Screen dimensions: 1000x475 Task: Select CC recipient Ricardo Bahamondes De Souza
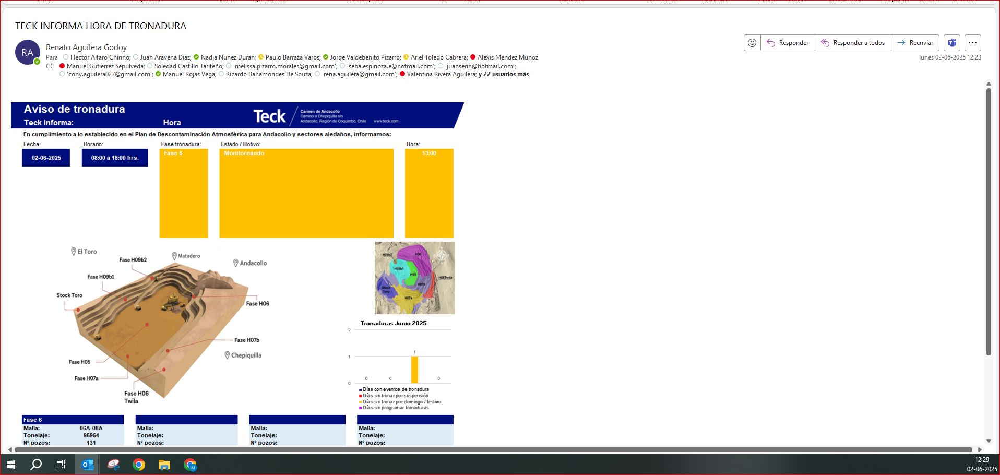[x=269, y=74]
